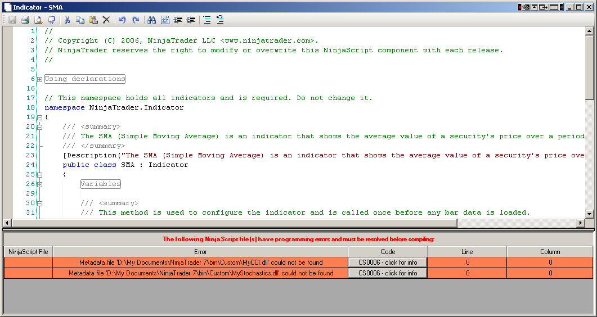Click the 'Error' column header
The height and width of the screenshot is (317, 597).
click(200, 252)
